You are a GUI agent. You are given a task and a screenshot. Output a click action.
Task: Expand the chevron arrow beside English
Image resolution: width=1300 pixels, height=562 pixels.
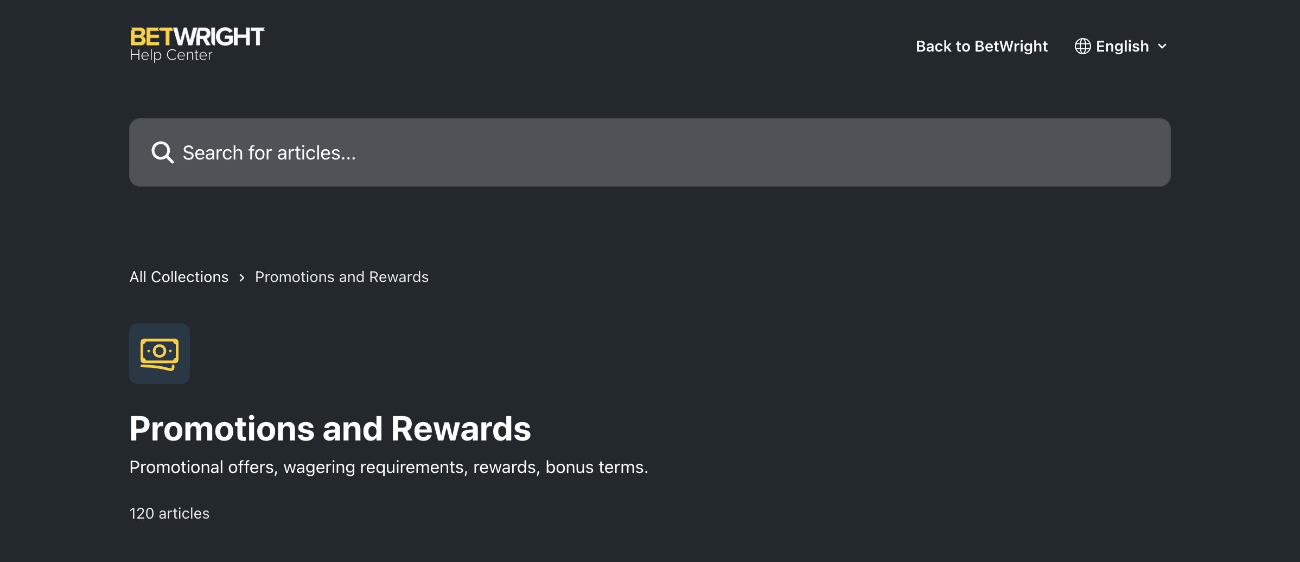tap(1162, 46)
